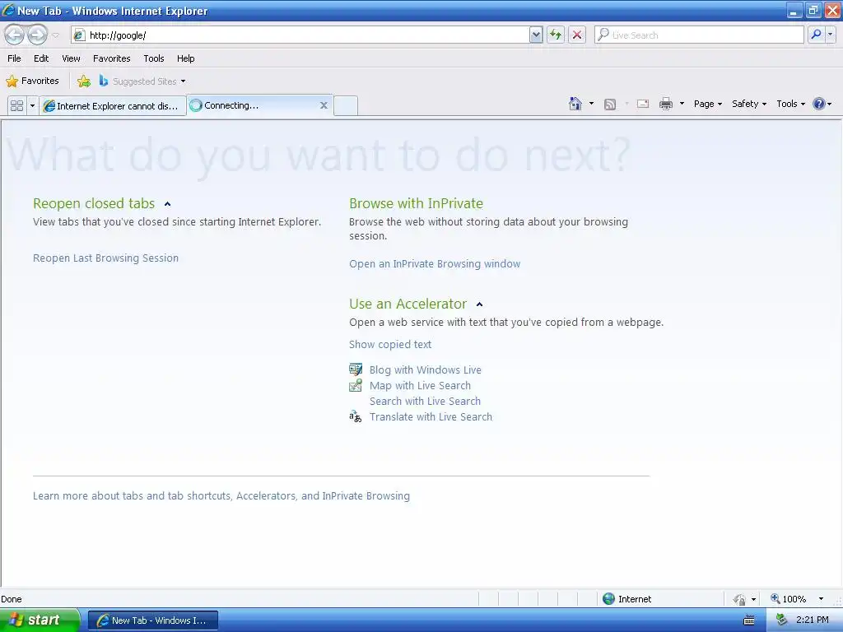843x632 pixels.
Task: Stop loading with the red X button
Action: [x=577, y=35]
